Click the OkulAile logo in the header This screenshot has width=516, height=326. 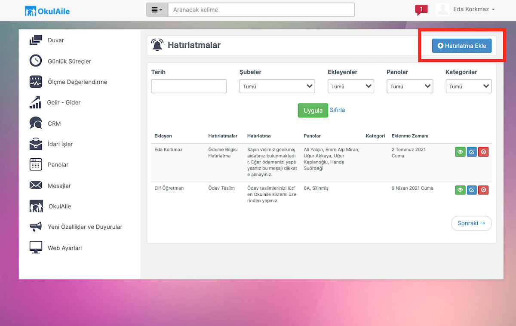[47, 11]
